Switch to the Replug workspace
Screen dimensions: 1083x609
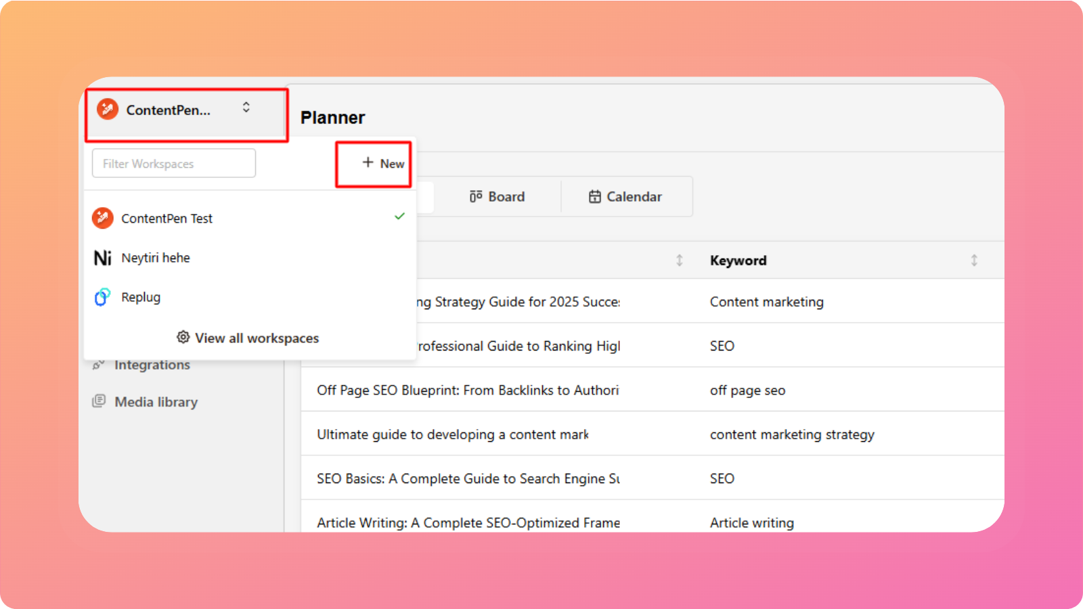141,297
